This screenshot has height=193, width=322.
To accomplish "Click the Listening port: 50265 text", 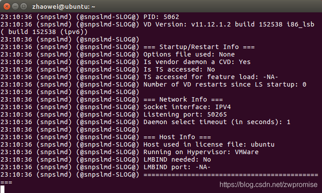I will [x=185, y=114].
